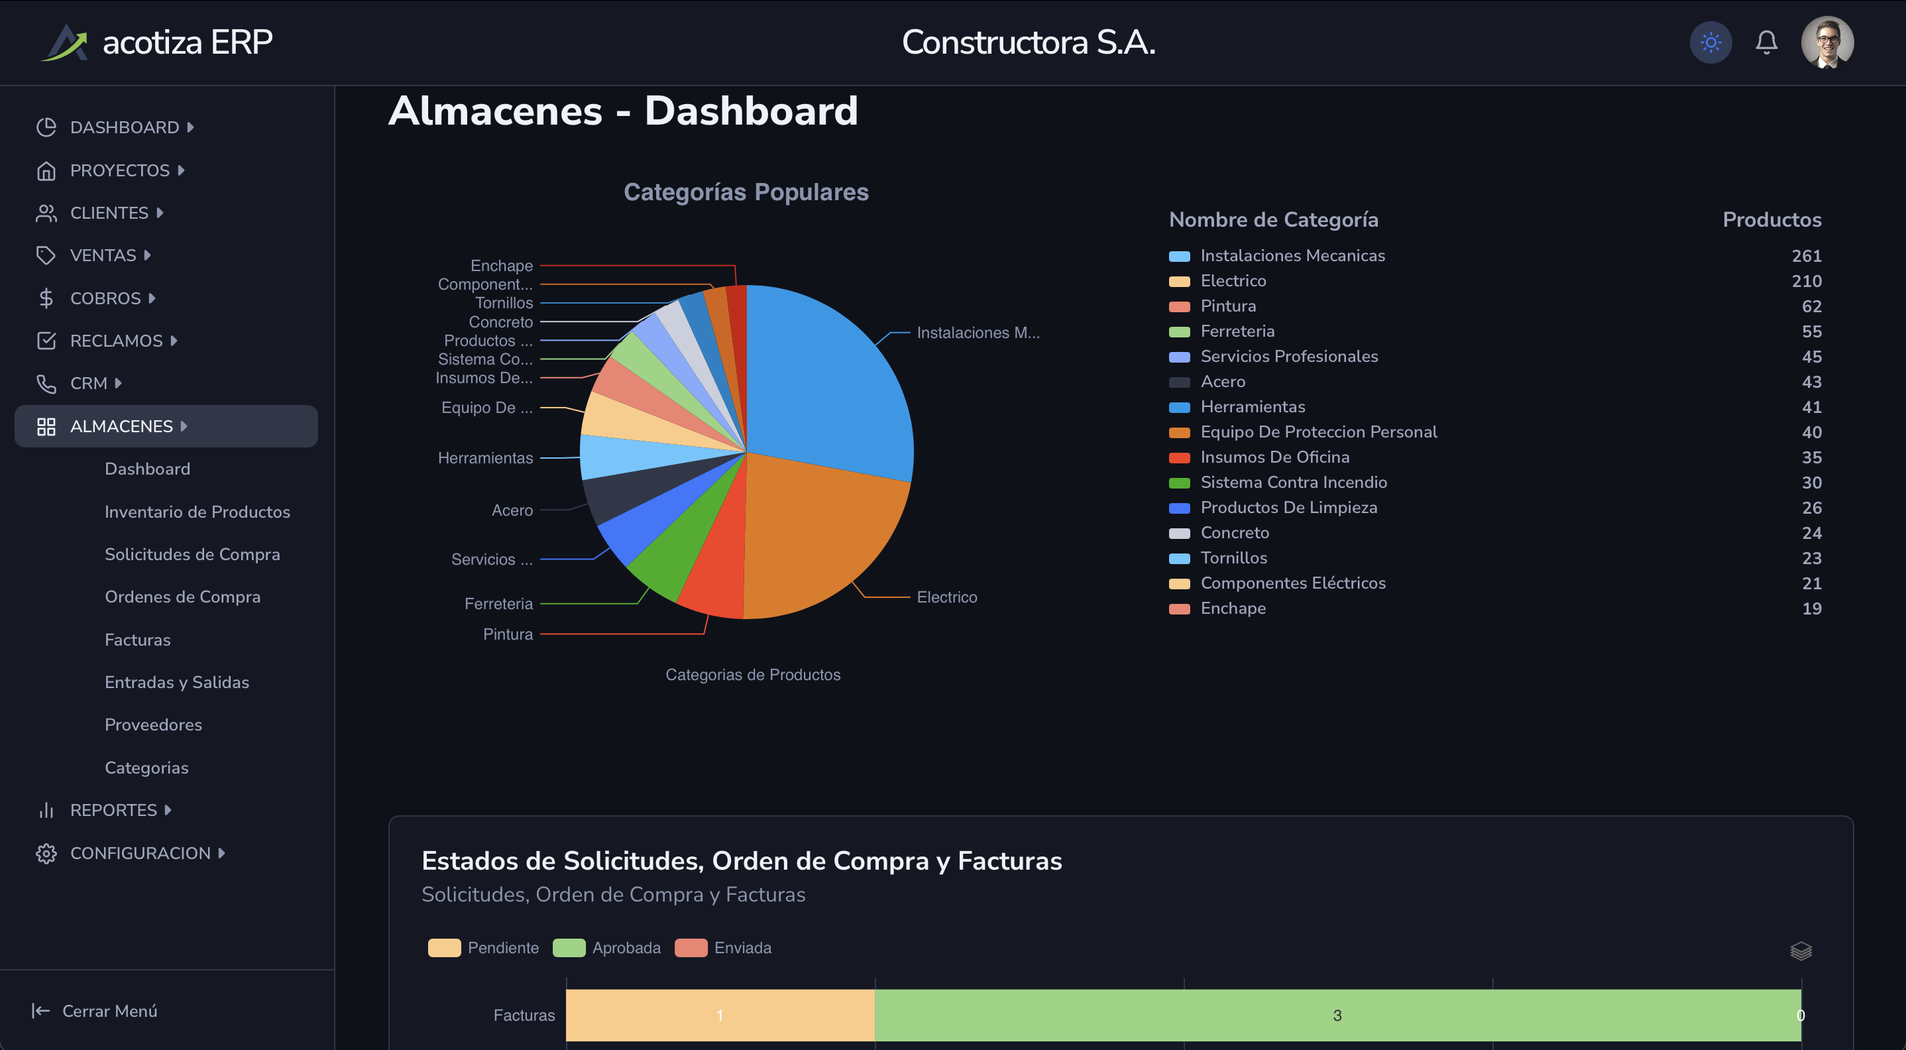Click the Reportes bar chart icon
1906x1050 pixels.
(46, 810)
